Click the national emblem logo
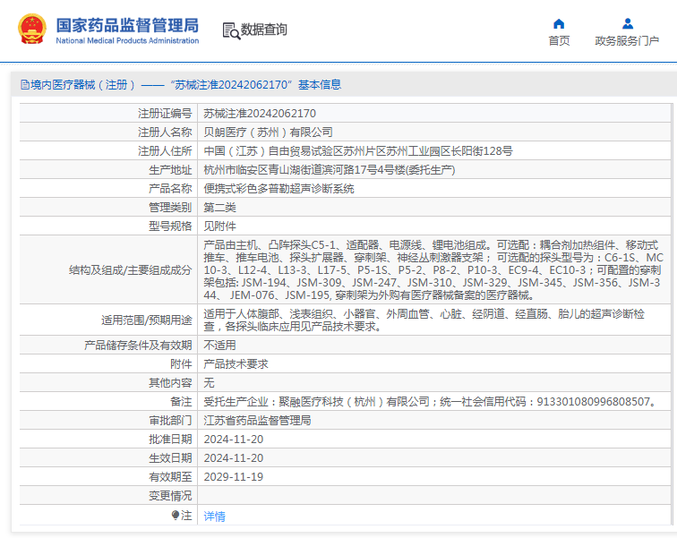Image resolution: width=677 pixels, height=538 pixels. [32, 29]
